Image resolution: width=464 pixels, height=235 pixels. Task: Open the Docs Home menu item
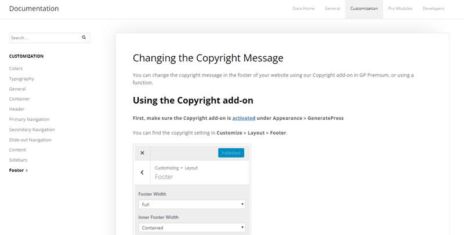[x=303, y=9]
